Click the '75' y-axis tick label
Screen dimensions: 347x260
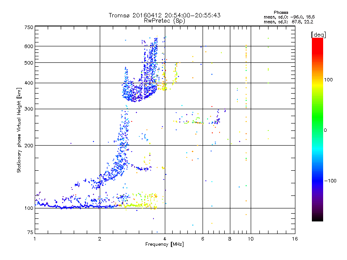click(x=30, y=232)
